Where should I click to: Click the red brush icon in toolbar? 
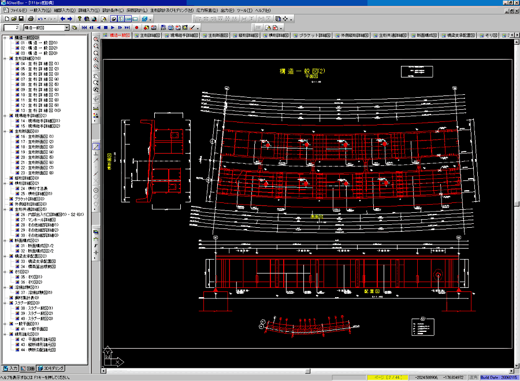[x=192, y=28]
